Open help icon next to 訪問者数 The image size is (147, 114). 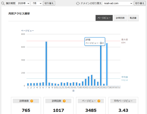click(32, 101)
